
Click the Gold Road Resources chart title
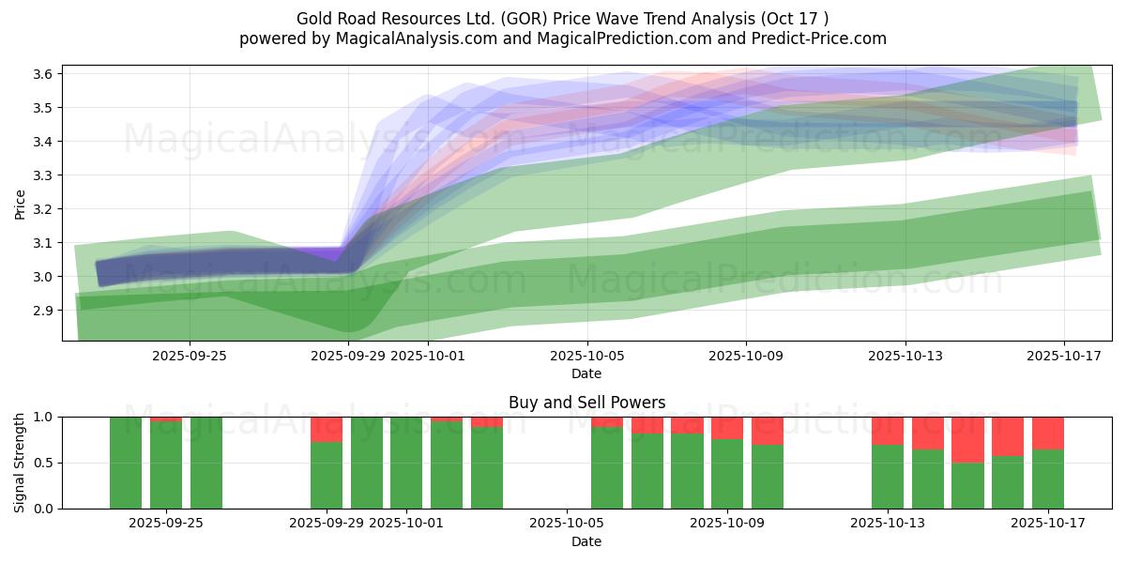[563, 19]
